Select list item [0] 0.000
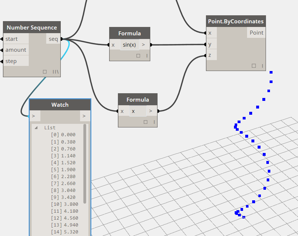 [x=63, y=135]
